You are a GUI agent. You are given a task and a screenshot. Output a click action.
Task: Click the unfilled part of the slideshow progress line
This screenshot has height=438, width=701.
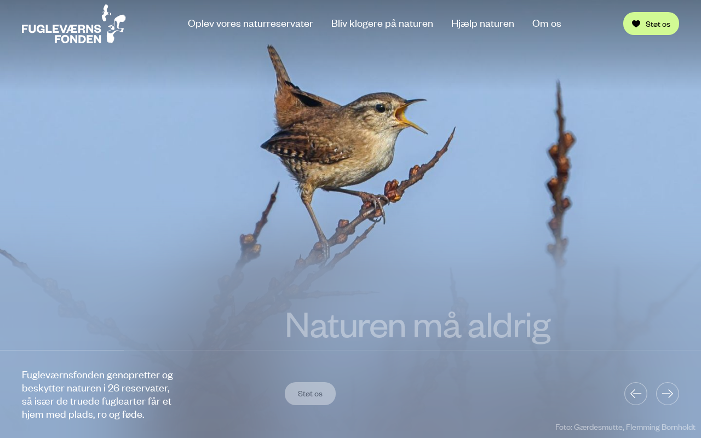click(x=412, y=350)
